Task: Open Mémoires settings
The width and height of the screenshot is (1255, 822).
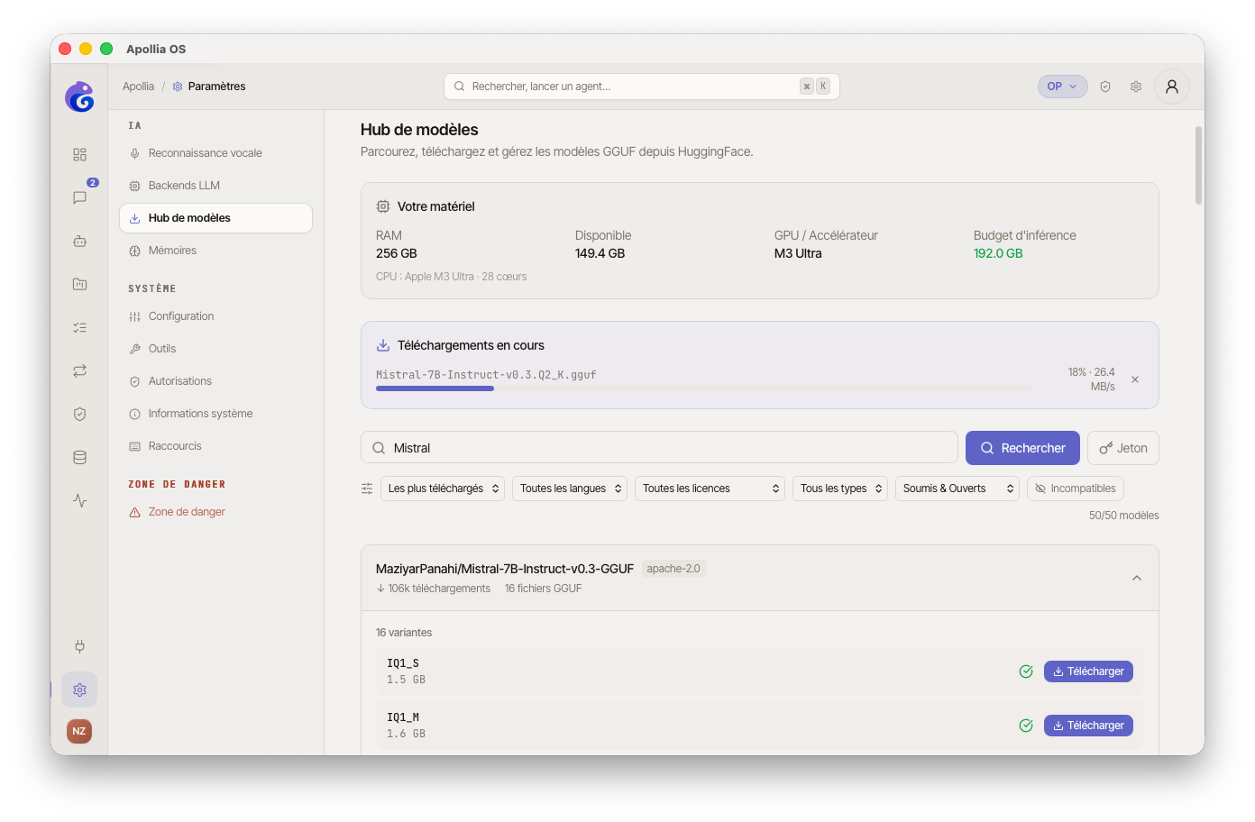Action: coord(215,251)
